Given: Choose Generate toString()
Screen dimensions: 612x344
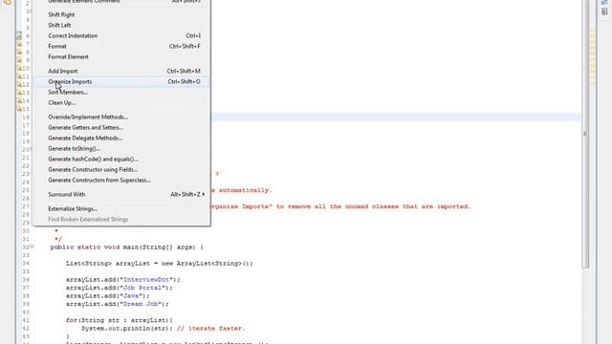Looking at the screenshot, I should pyautogui.click(x=121, y=149).
